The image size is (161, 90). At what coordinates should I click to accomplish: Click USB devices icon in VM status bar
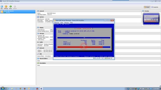[x=97, y=58]
